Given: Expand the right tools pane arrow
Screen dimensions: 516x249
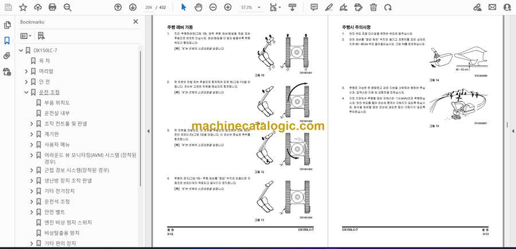Looking at the screenshot, I should click(x=513, y=131).
